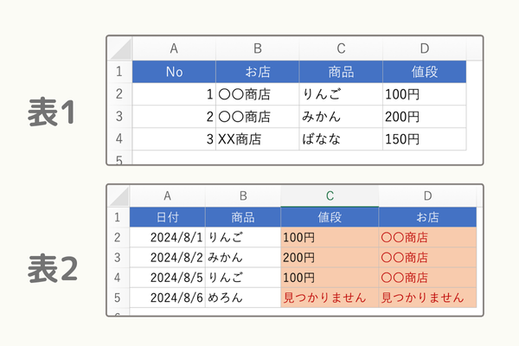This screenshot has height=346, width=519.
Task: Select row 3 header in Table 1
Action: (x=119, y=117)
